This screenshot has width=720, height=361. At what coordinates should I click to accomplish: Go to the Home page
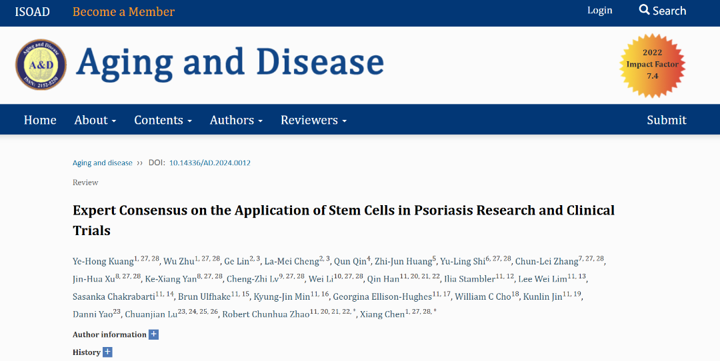tap(40, 120)
